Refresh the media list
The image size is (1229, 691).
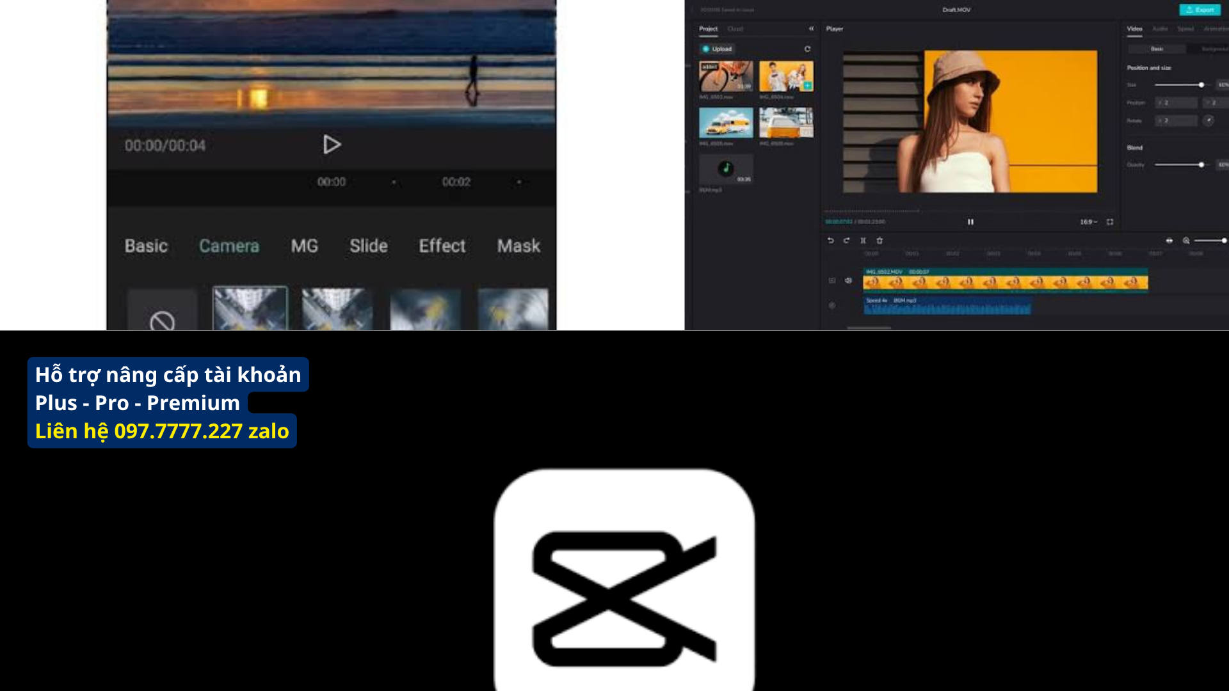pos(807,49)
